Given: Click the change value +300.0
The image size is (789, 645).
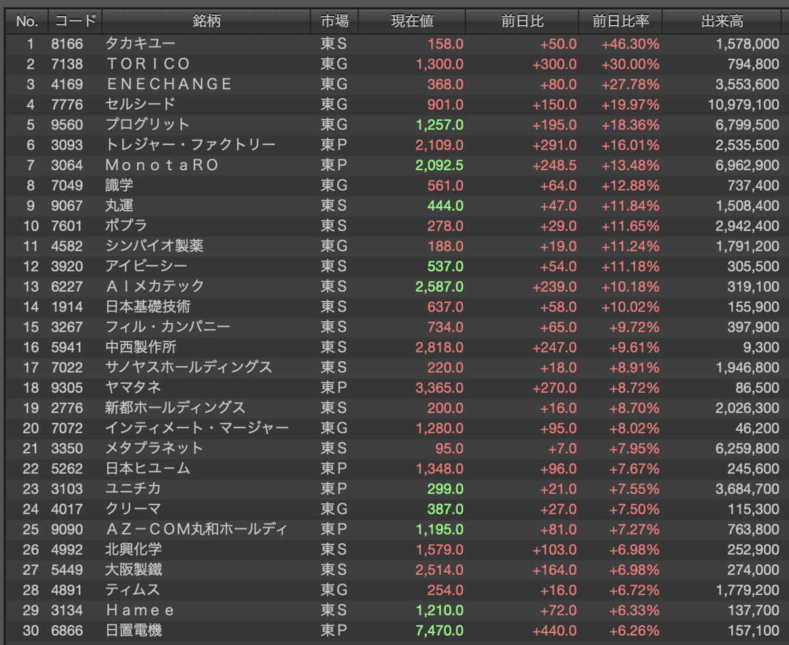Looking at the screenshot, I should tap(554, 64).
